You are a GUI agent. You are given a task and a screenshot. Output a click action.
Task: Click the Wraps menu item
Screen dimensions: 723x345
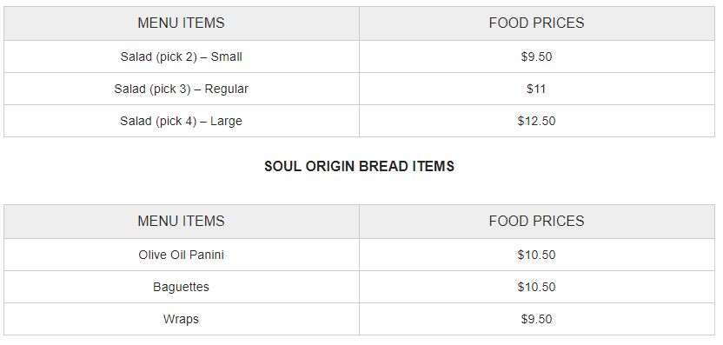click(x=182, y=319)
